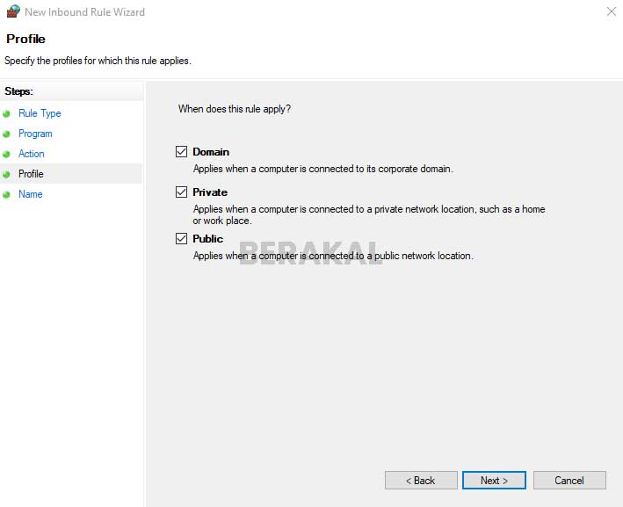Click the bold Public label text

208,239
